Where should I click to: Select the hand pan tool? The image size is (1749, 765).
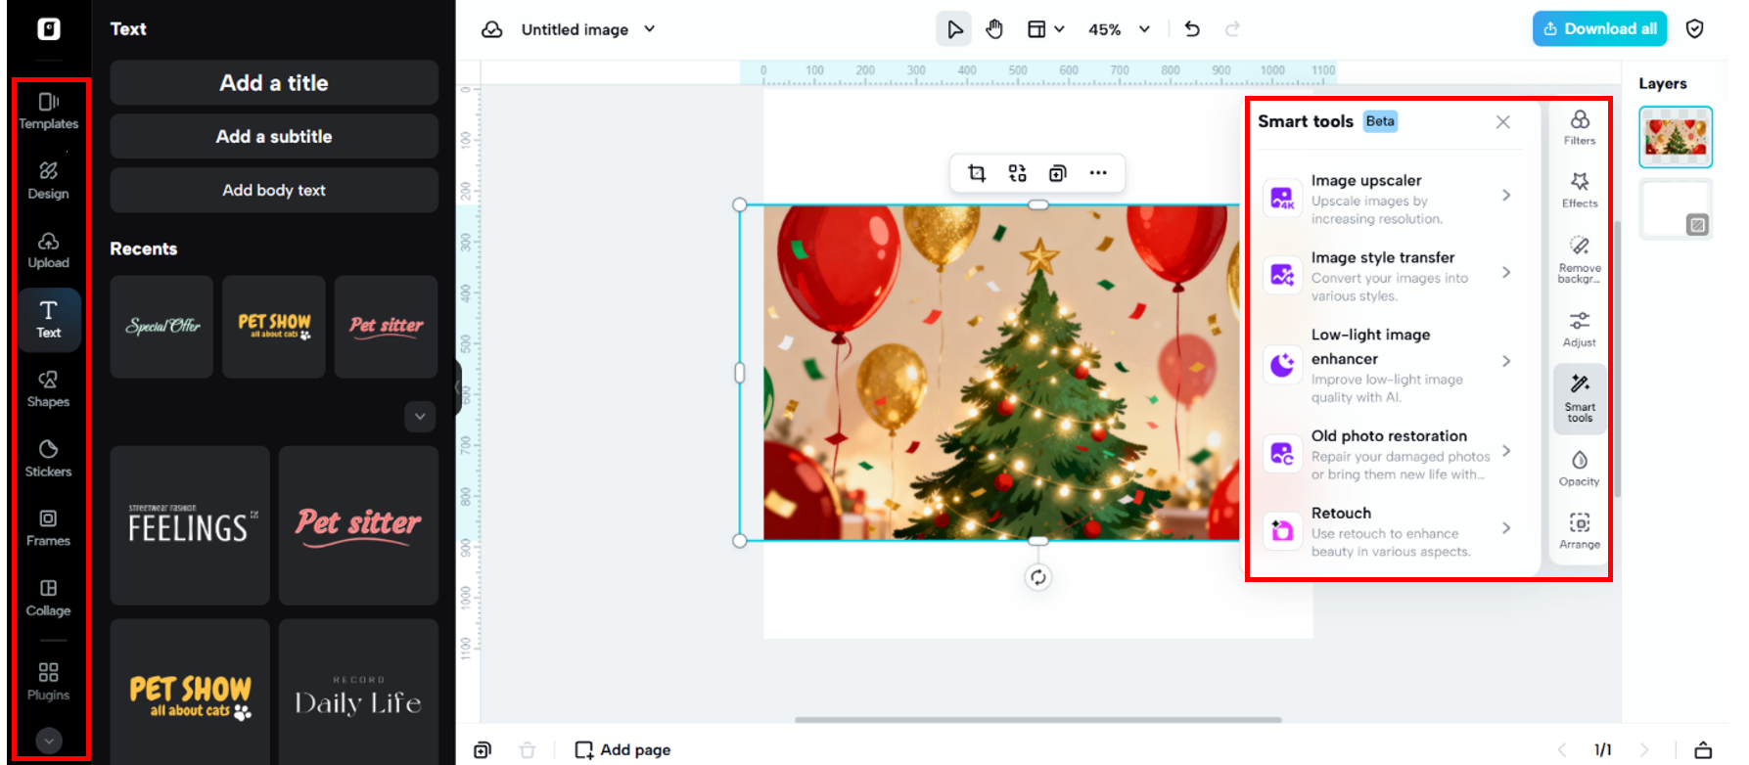[x=994, y=29]
